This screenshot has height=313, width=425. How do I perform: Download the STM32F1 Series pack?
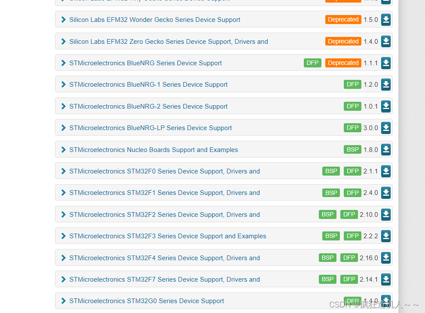click(386, 192)
